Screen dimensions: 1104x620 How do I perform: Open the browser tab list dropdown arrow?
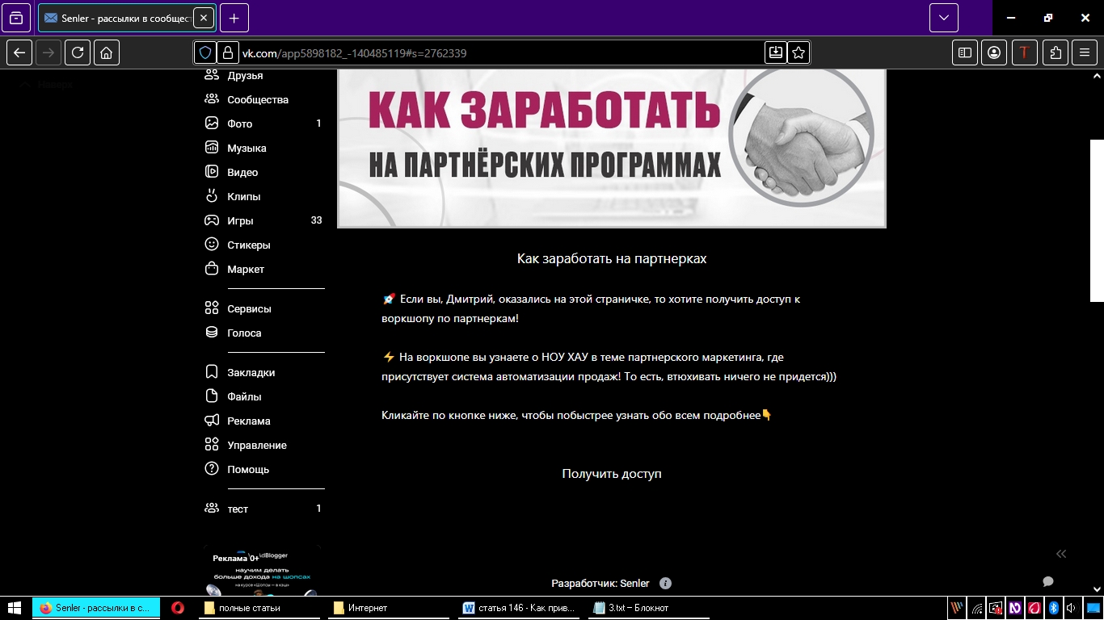point(942,17)
